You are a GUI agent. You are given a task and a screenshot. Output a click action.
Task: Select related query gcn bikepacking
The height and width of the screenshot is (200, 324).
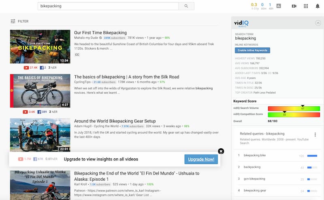pyautogui.click(x=254, y=179)
